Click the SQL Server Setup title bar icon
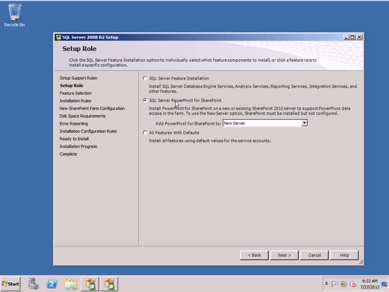Image resolution: width=389 pixels, height=292 pixels. pos(58,37)
